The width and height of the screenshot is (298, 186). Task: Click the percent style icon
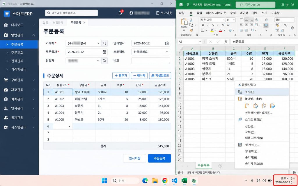coord(285,25)
